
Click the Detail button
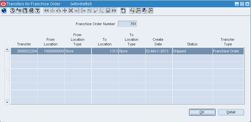(231, 112)
